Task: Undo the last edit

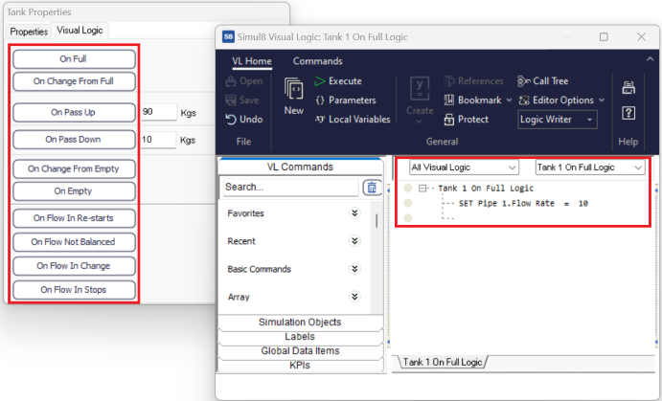Action: click(243, 120)
